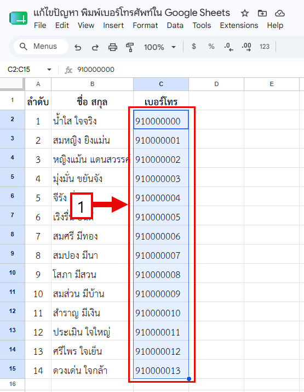
Task: Click cell with 910000009
Action: [161, 292]
